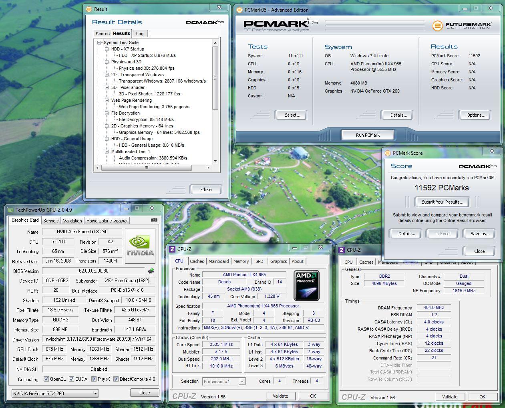The image size is (505, 408).
Task: Select 'Web Page Rendering: 3.755 pages/s' row
Action: [154, 107]
